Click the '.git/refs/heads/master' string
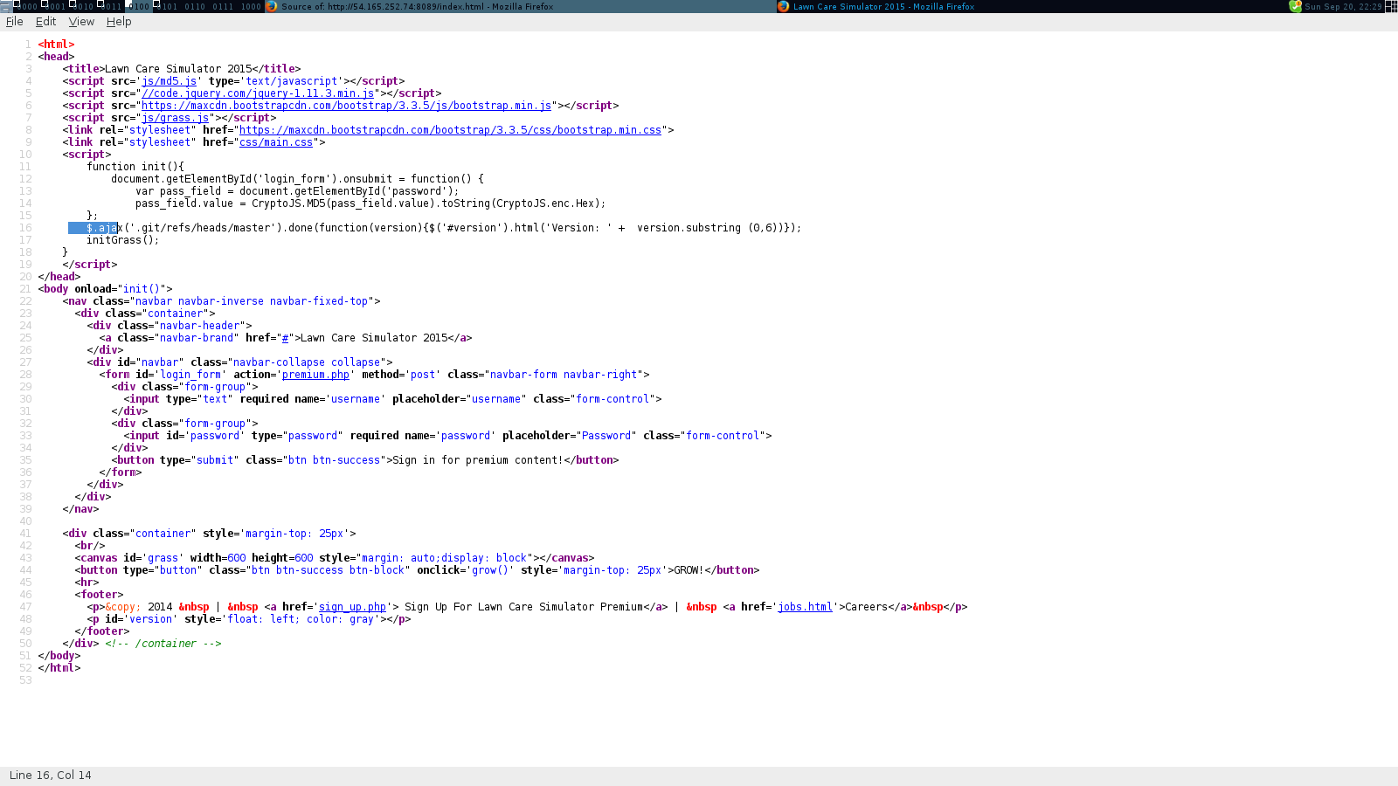 coord(209,228)
